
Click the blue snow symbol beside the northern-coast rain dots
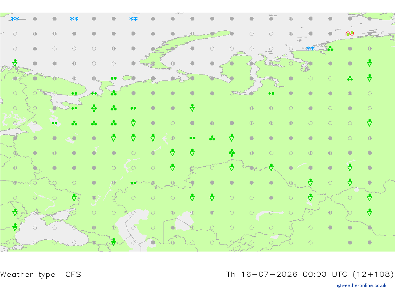(x=310, y=48)
